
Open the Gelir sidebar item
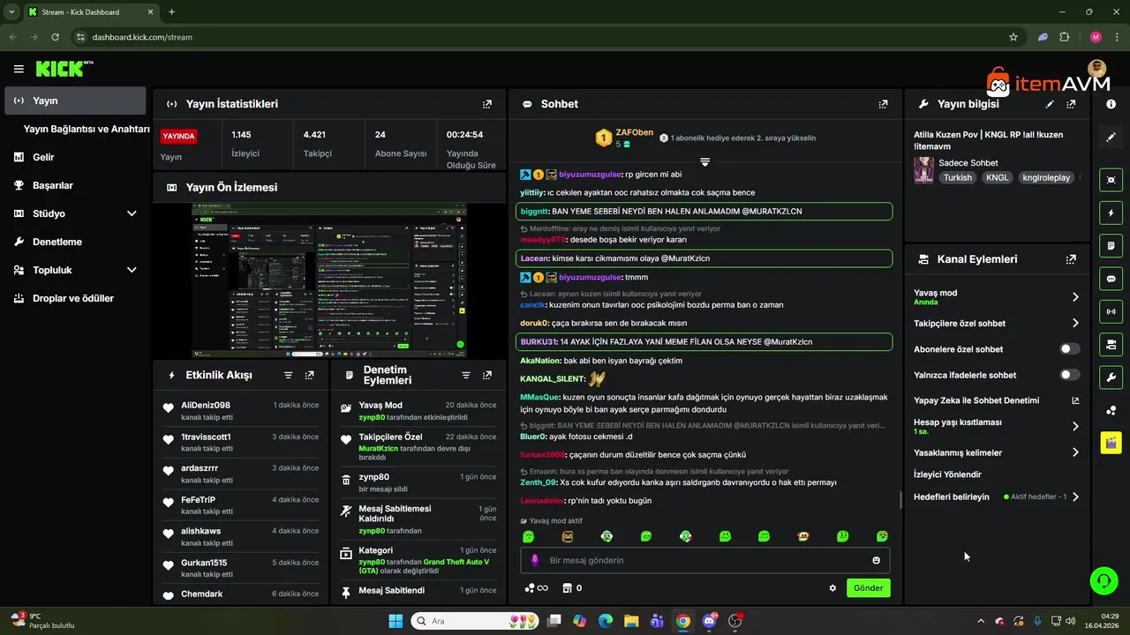[75, 157]
